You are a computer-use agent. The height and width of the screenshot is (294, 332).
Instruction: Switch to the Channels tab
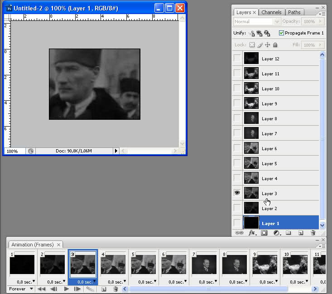[271, 12]
